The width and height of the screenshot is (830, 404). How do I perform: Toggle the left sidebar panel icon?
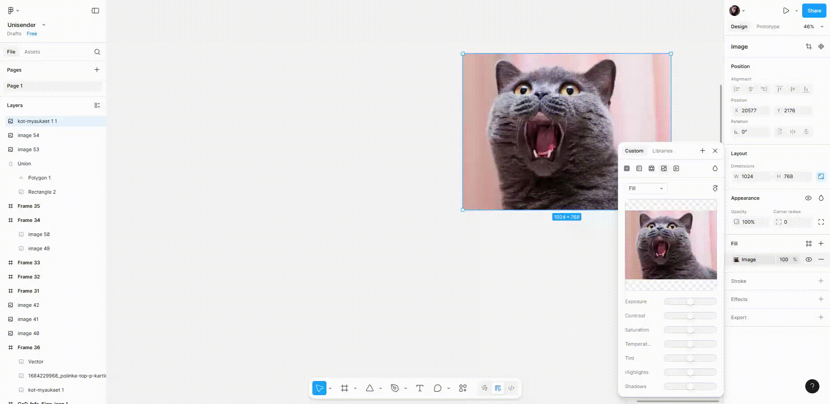[x=95, y=11]
